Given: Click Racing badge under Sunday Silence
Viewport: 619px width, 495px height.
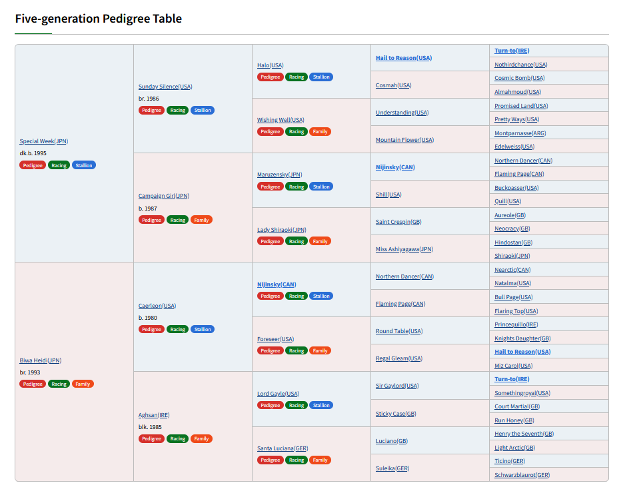Looking at the screenshot, I should pyautogui.click(x=178, y=110).
